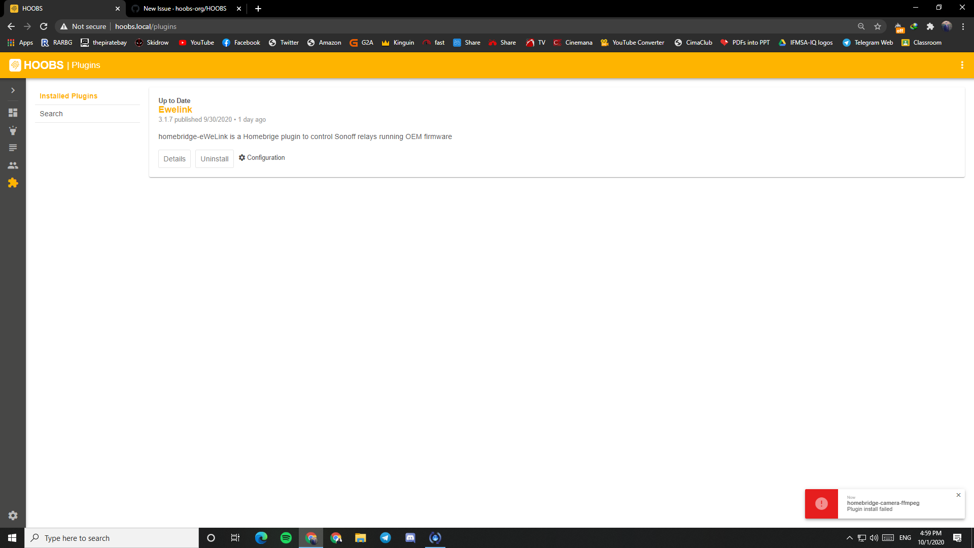974x548 pixels.
Task: Select the Accessories icon in sidebar
Action: (x=13, y=130)
